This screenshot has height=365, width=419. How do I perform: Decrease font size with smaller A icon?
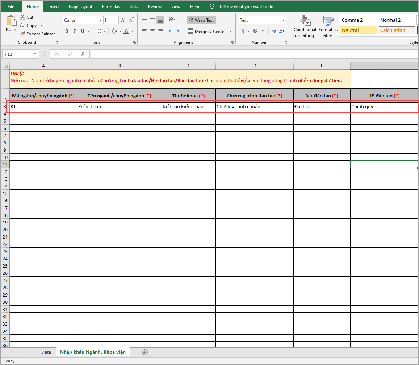click(x=131, y=20)
